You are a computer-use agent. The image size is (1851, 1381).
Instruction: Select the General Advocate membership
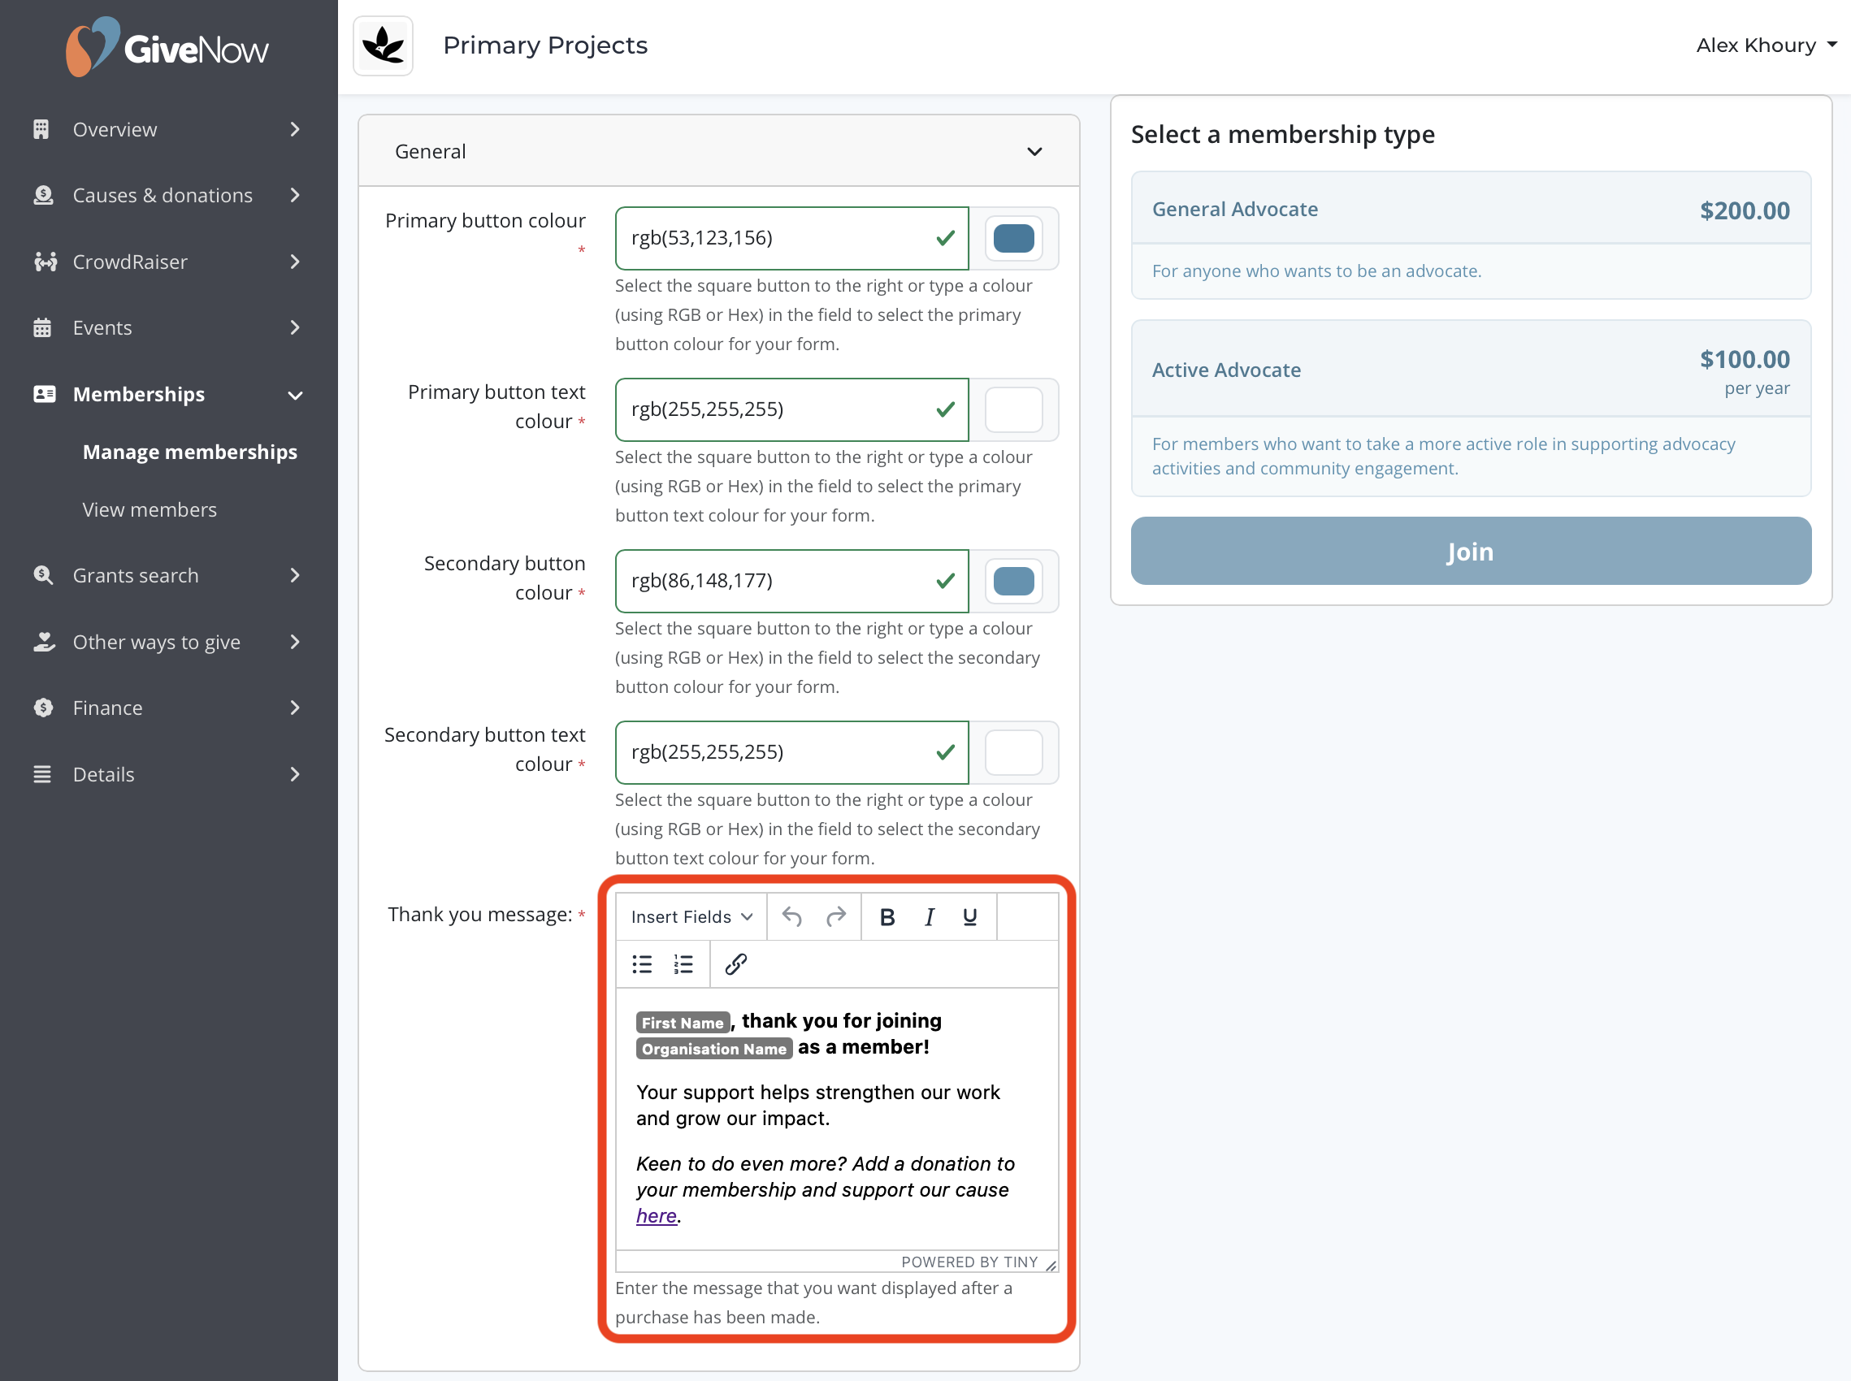coord(1471,235)
